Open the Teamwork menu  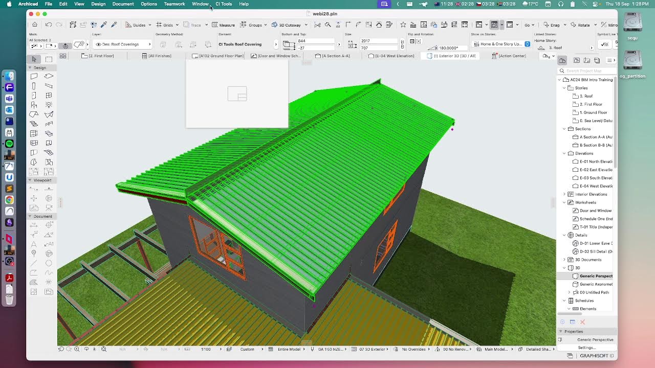[x=174, y=4]
